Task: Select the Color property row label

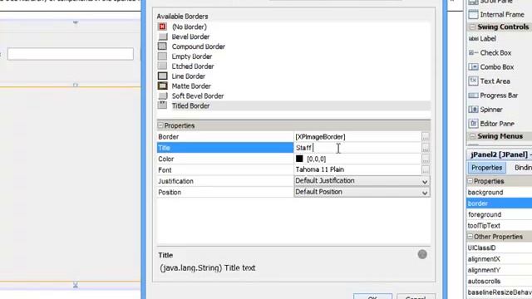Action: tap(225, 159)
